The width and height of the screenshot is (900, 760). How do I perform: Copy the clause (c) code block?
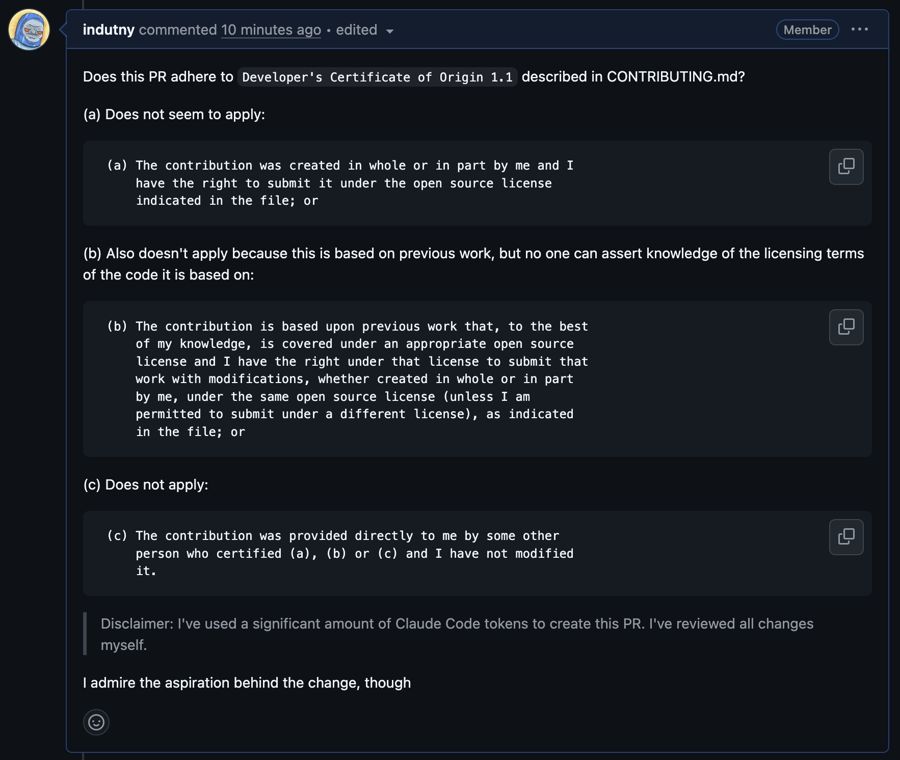coord(846,537)
